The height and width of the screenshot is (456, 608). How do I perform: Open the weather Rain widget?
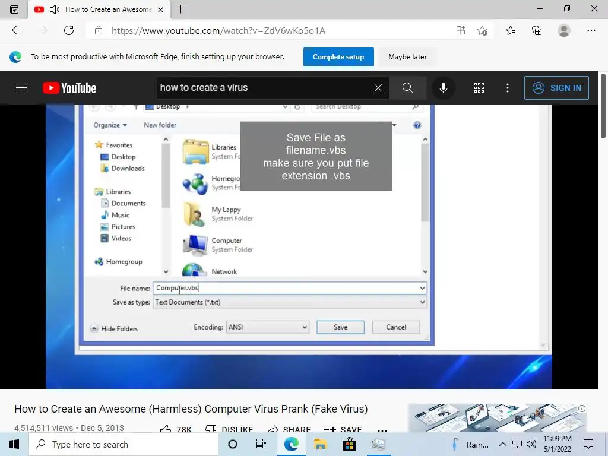[x=470, y=444]
